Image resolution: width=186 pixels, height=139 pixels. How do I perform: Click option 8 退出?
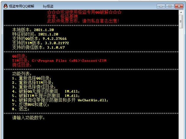pos(21,109)
